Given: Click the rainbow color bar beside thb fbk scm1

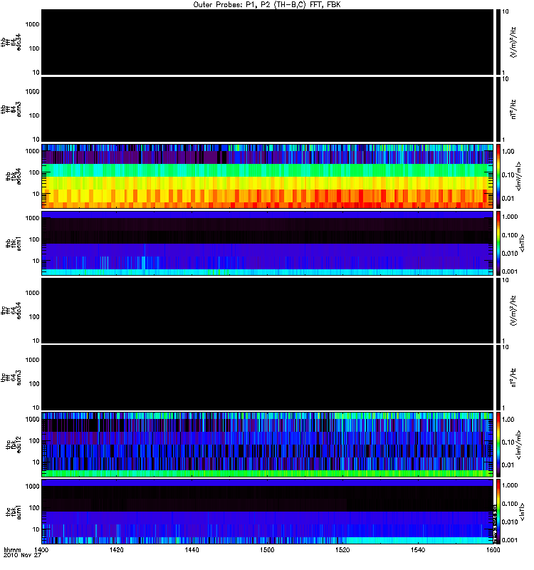Looking at the screenshot, I should click(x=498, y=243).
